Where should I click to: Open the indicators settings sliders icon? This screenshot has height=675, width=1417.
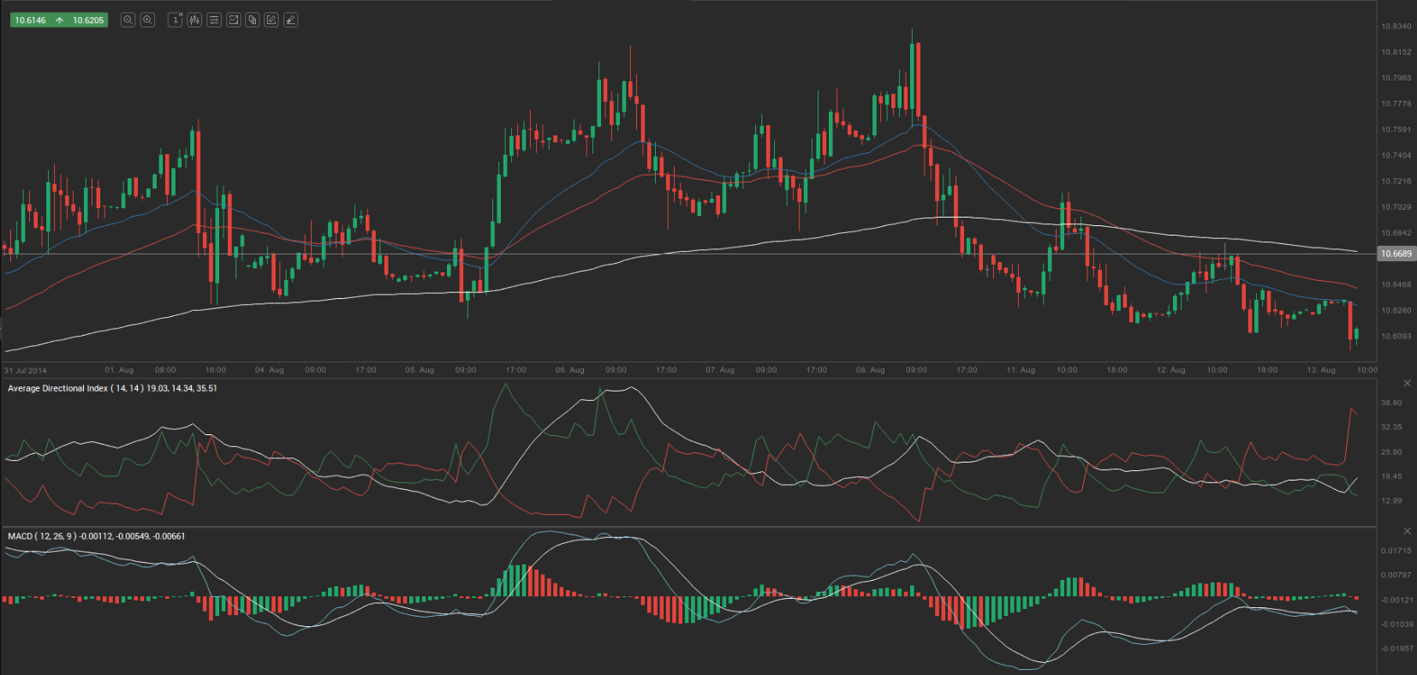click(214, 20)
